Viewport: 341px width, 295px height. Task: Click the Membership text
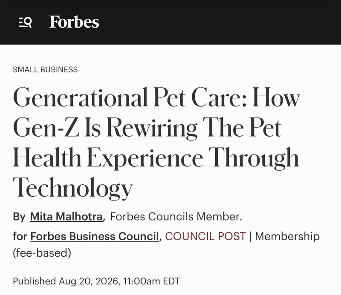[x=287, y=236]
